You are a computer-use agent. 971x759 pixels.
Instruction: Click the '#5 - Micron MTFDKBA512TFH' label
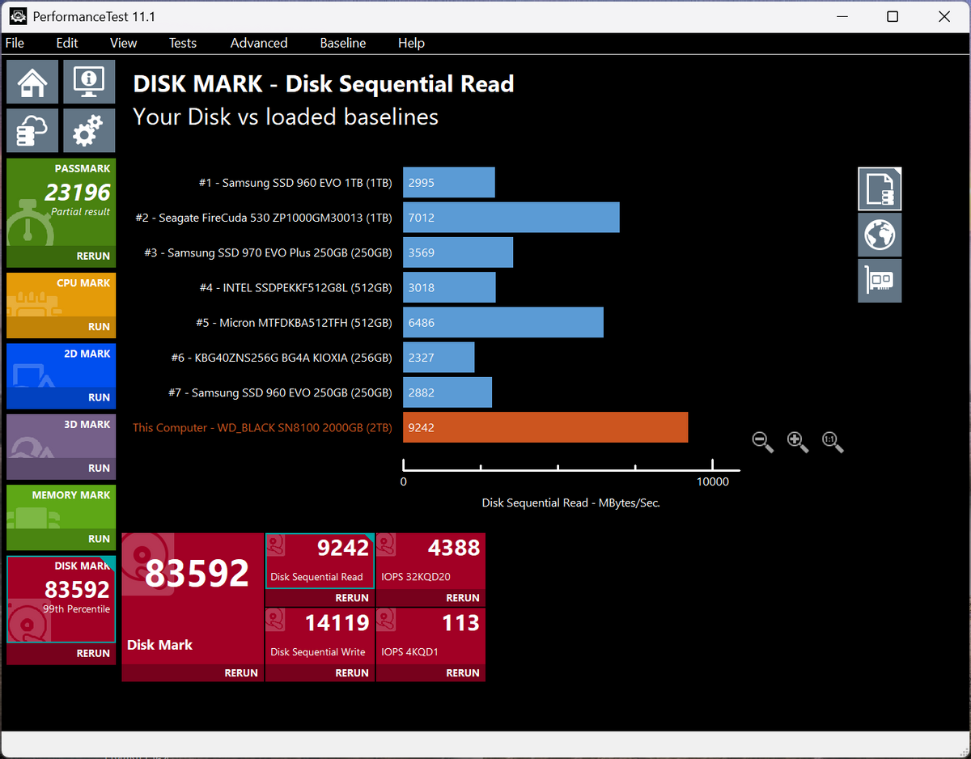pos(294,322)
